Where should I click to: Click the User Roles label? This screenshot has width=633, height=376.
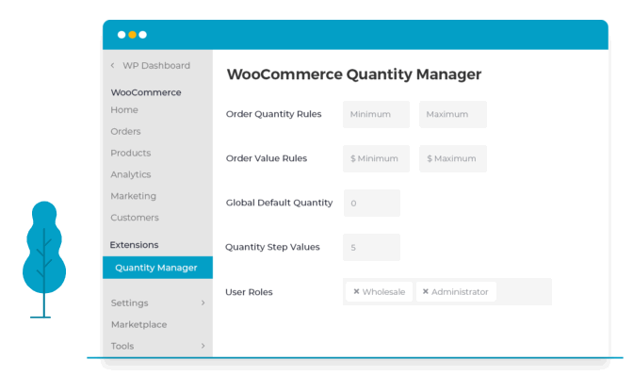coord(249,292)
